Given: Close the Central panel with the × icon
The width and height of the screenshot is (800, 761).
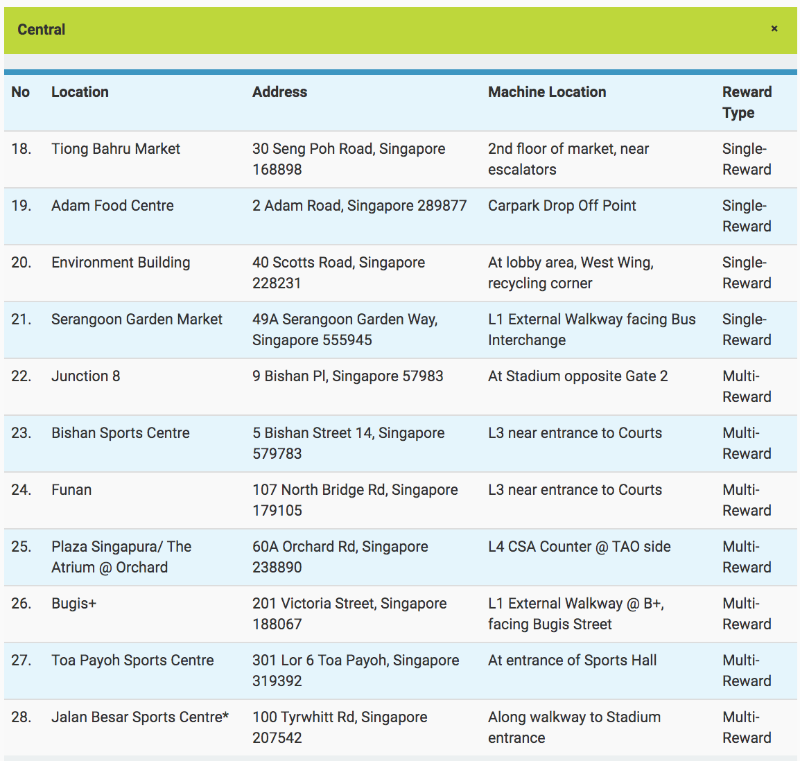Looking at the screenshot, I should click(774, 28).
